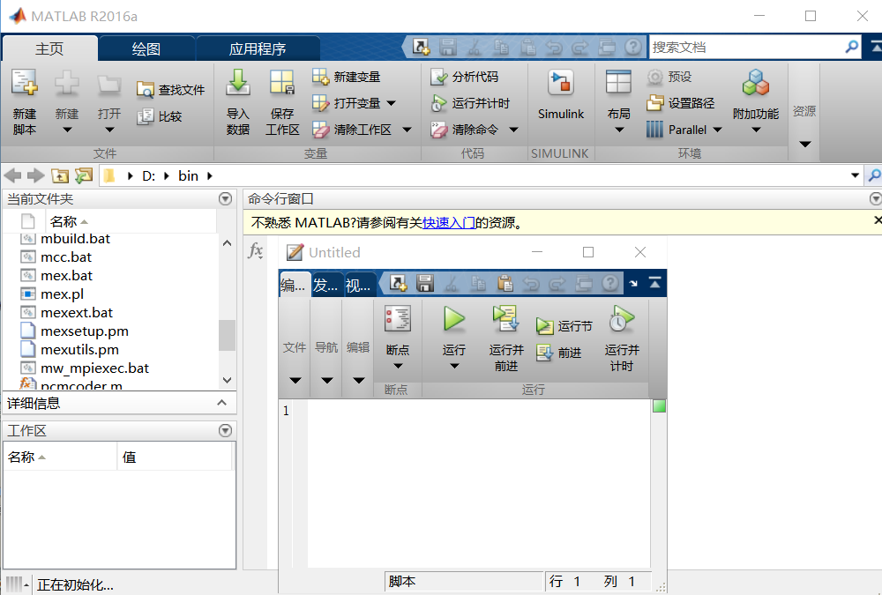Viewport: 882px width, 595px height.
Task: Open the 布局 layout dropdown
Action: click(x=619, y=130)
